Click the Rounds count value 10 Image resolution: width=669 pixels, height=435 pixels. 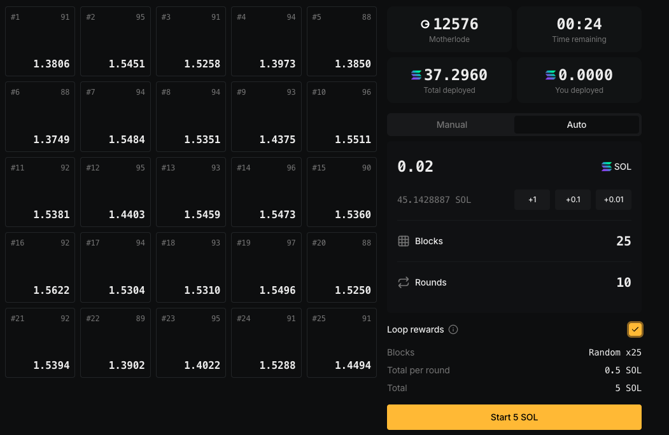pos(623,282)
